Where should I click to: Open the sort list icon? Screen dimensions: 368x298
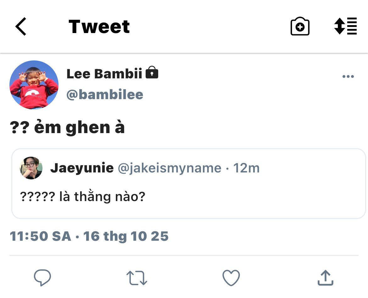(x=345, y=26)
